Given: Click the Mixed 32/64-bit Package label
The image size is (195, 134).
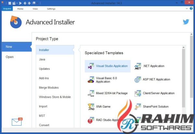Looking at the screenshot, I should [x=112, y=93].
